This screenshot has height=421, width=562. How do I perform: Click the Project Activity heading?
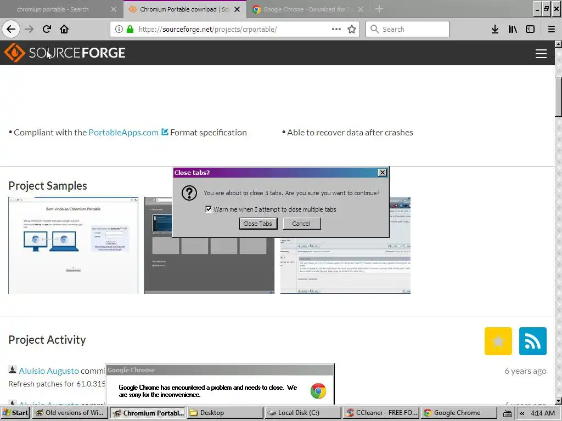[47, 339]
